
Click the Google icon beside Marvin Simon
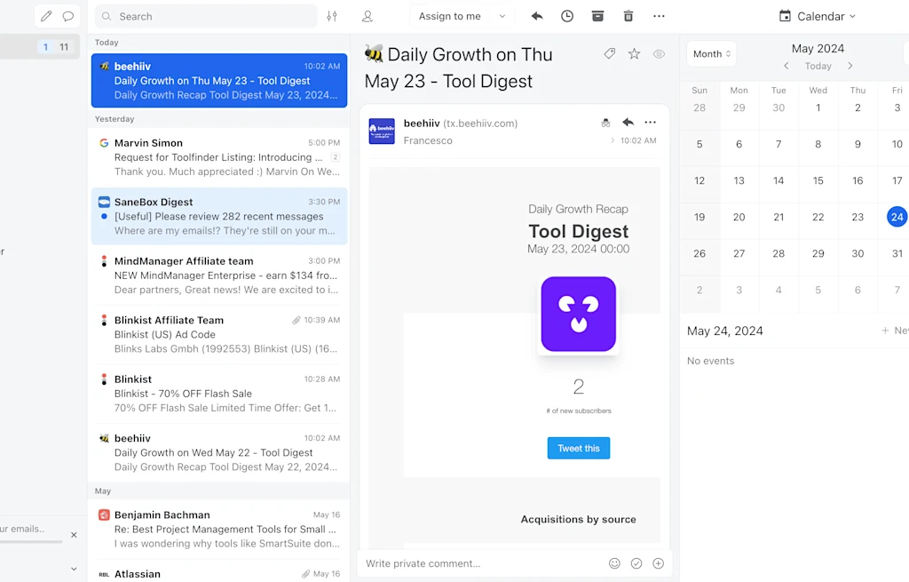tap(104, 143)
